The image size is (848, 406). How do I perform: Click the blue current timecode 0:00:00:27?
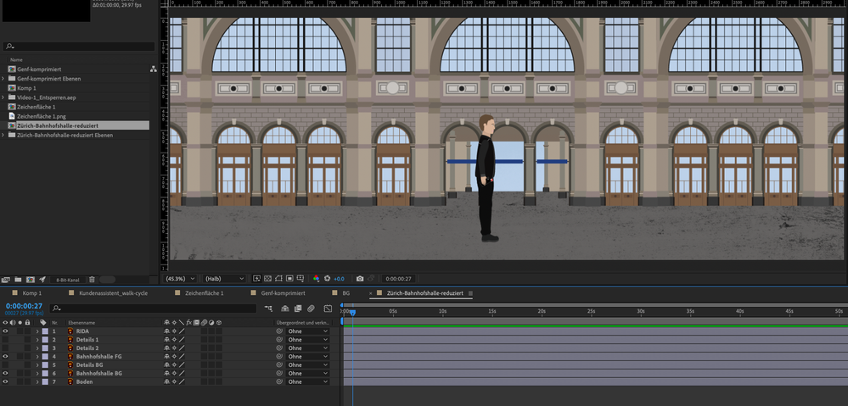(24, 306)
